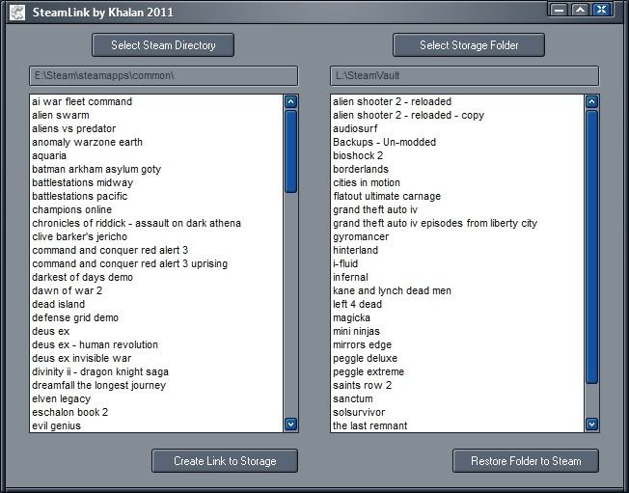Click the storage list scrollbar thumb
Viewport: 629px width, 493px height.
[x=591, y=247]
